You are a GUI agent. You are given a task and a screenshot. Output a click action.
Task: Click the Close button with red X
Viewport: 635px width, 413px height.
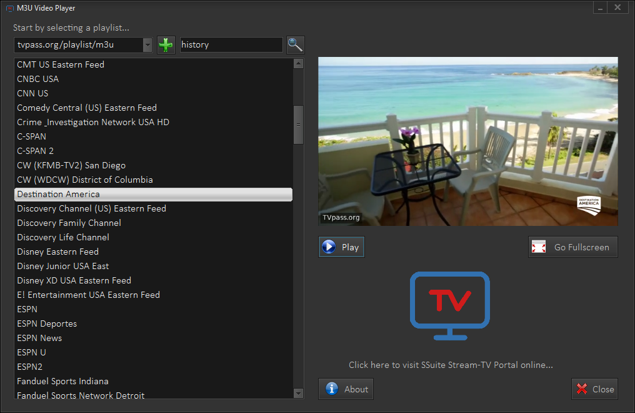pyautogui.click(x=594, y=389)
